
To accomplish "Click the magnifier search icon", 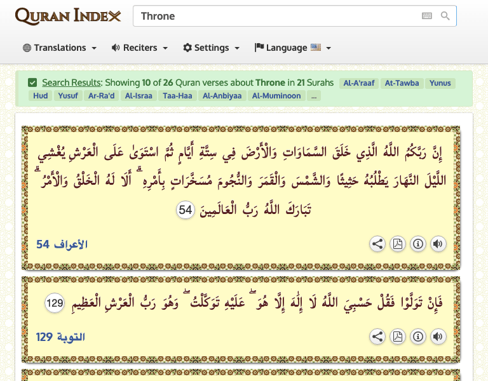I will click(x=445, y=16).
